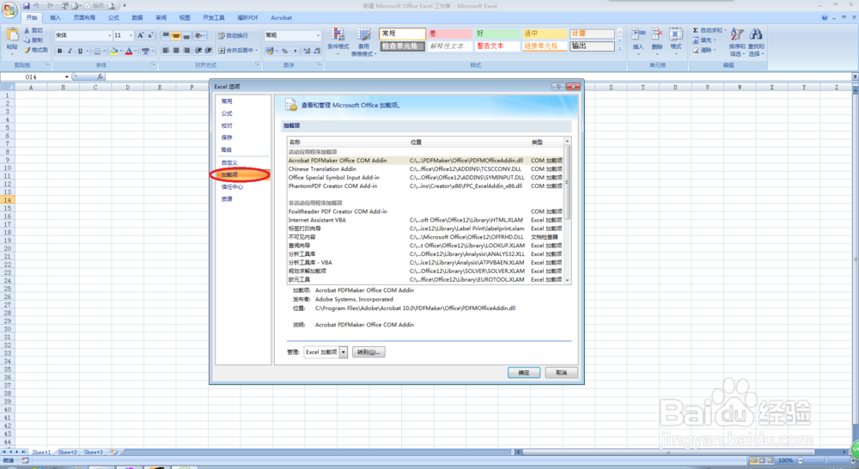Image resolution: width=859 pixels, height=469 pixels.
Task: Open the insert function fx button
Action: tap(100, 76)
